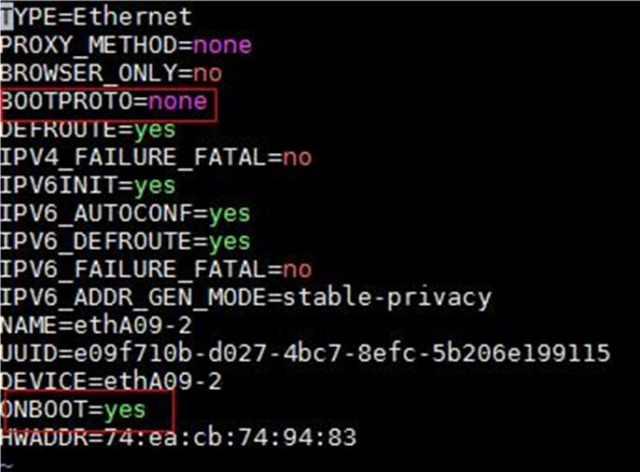Click stable-privacy in IPV6_ADDR_GEN_MODE line
640x472 pixels.
click(x=387, y=298)
